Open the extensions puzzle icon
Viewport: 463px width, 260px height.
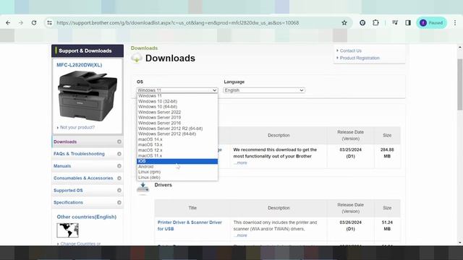[x=375, y=22]
